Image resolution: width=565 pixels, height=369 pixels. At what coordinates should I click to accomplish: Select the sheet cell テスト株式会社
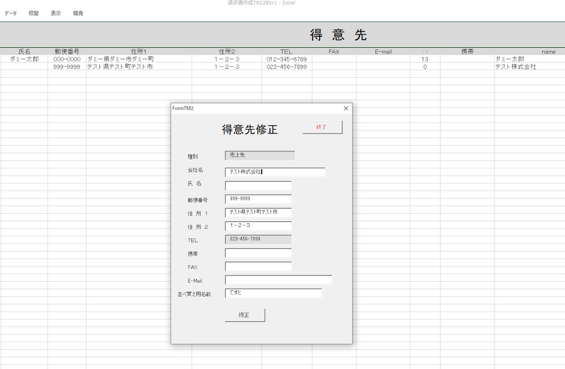tap(529, 67)
